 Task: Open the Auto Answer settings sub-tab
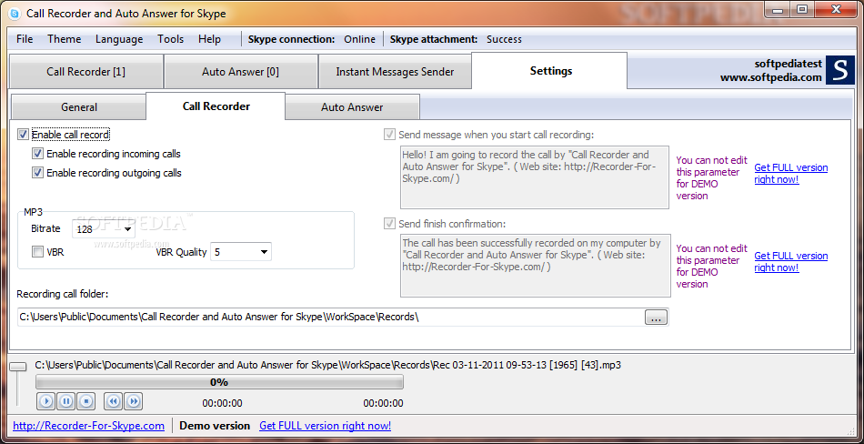point(352,107)
